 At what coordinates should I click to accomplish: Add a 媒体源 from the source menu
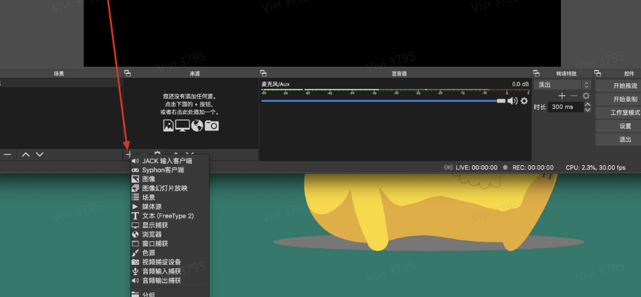(170, 207)
